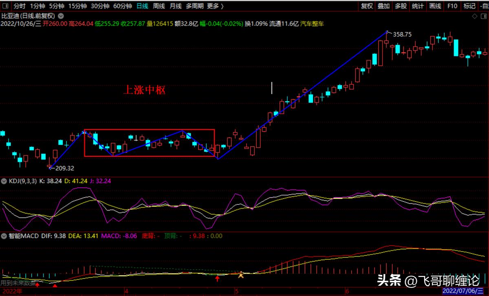Select the 5分钟 period tab
This screenshot has width=489, height=296.
tap(56, 6)
